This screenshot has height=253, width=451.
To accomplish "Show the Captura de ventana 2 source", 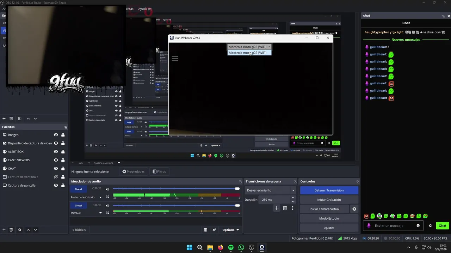I will click(56, 177).
